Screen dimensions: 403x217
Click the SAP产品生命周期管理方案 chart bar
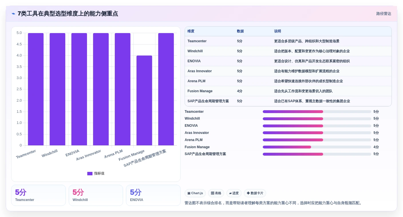tap(166, 89)
